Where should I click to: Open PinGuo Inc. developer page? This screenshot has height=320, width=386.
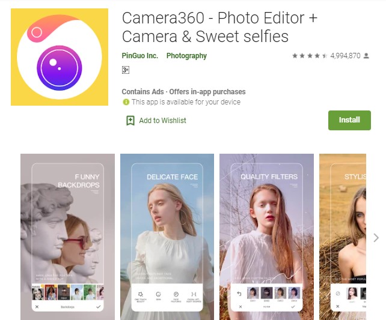pyautogui.click(x=140, y=56)
